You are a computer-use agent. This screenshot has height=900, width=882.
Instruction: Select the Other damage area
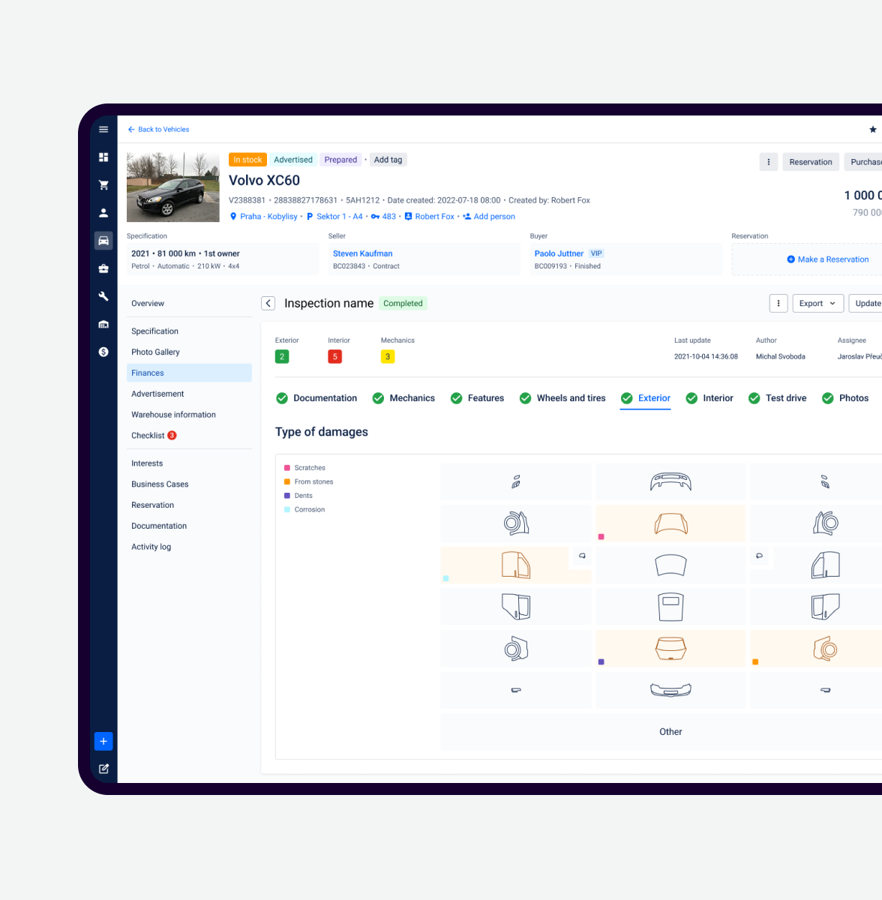pyautogui.click(x=670, y=732)
